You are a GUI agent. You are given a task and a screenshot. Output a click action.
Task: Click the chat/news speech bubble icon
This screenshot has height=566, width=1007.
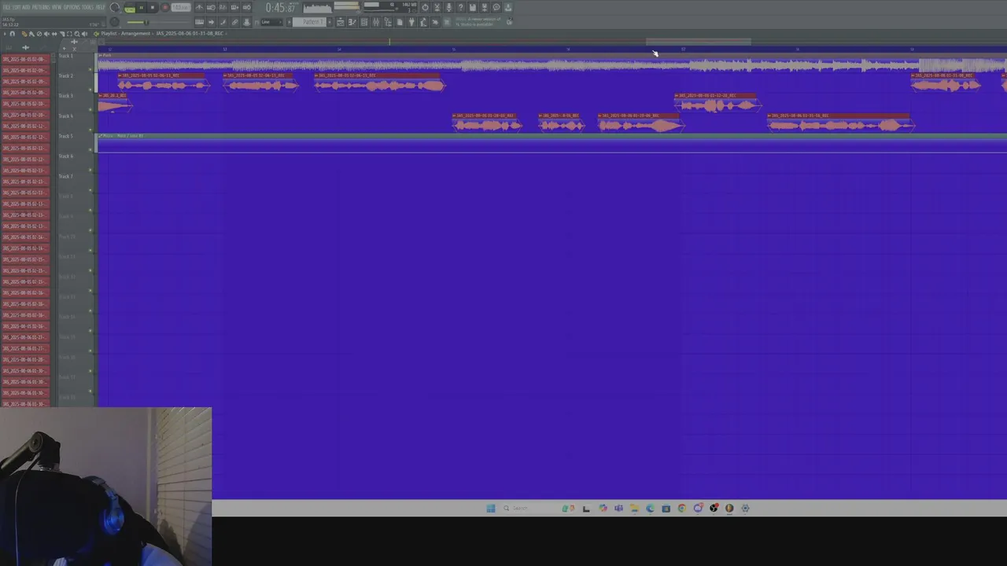click(x=496, y=8)
